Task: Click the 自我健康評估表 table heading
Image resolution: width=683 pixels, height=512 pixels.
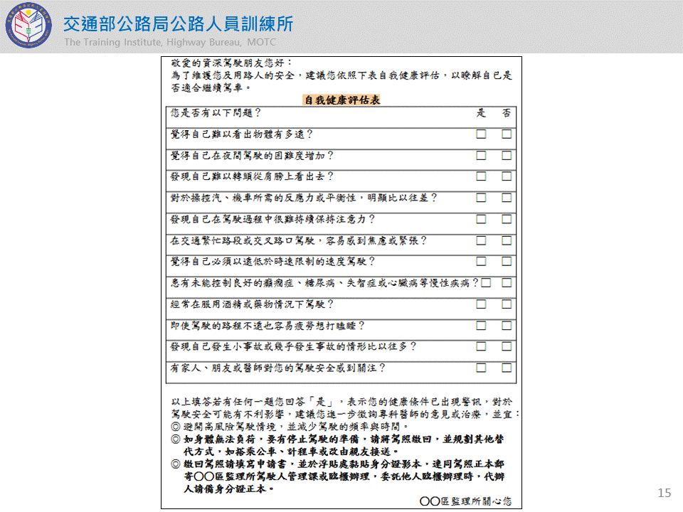Action: point(341,100)
